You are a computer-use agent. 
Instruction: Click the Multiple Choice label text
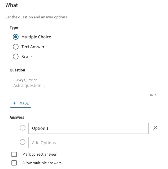point(36,37)
